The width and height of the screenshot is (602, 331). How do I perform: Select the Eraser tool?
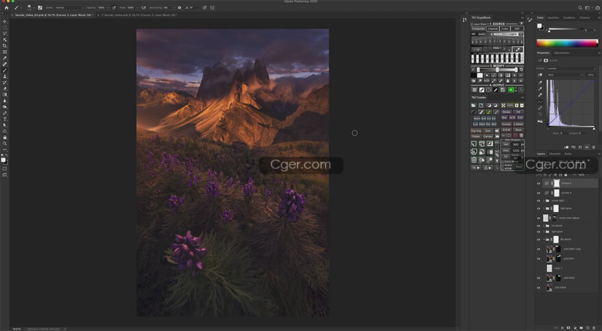5,89
